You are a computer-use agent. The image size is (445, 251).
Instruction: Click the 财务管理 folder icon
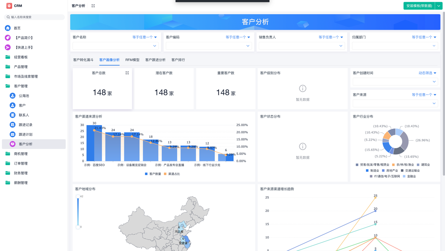(x=8, y=173)
